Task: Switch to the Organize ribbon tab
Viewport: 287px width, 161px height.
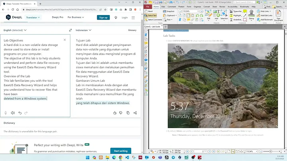Action: (197, 7)
